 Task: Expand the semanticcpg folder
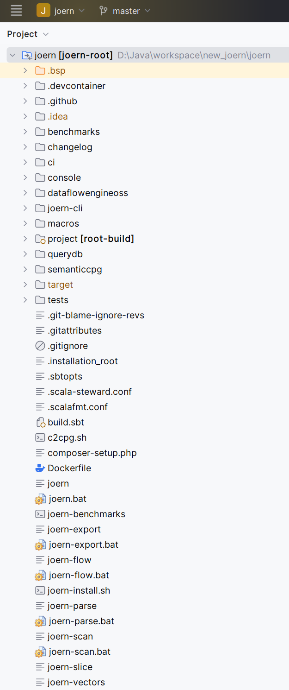pos(25,269)
